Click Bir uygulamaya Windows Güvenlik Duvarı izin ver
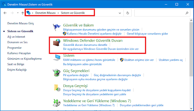Screen dimensions: 194x111 pyautogui.click(x=101, y=49)
